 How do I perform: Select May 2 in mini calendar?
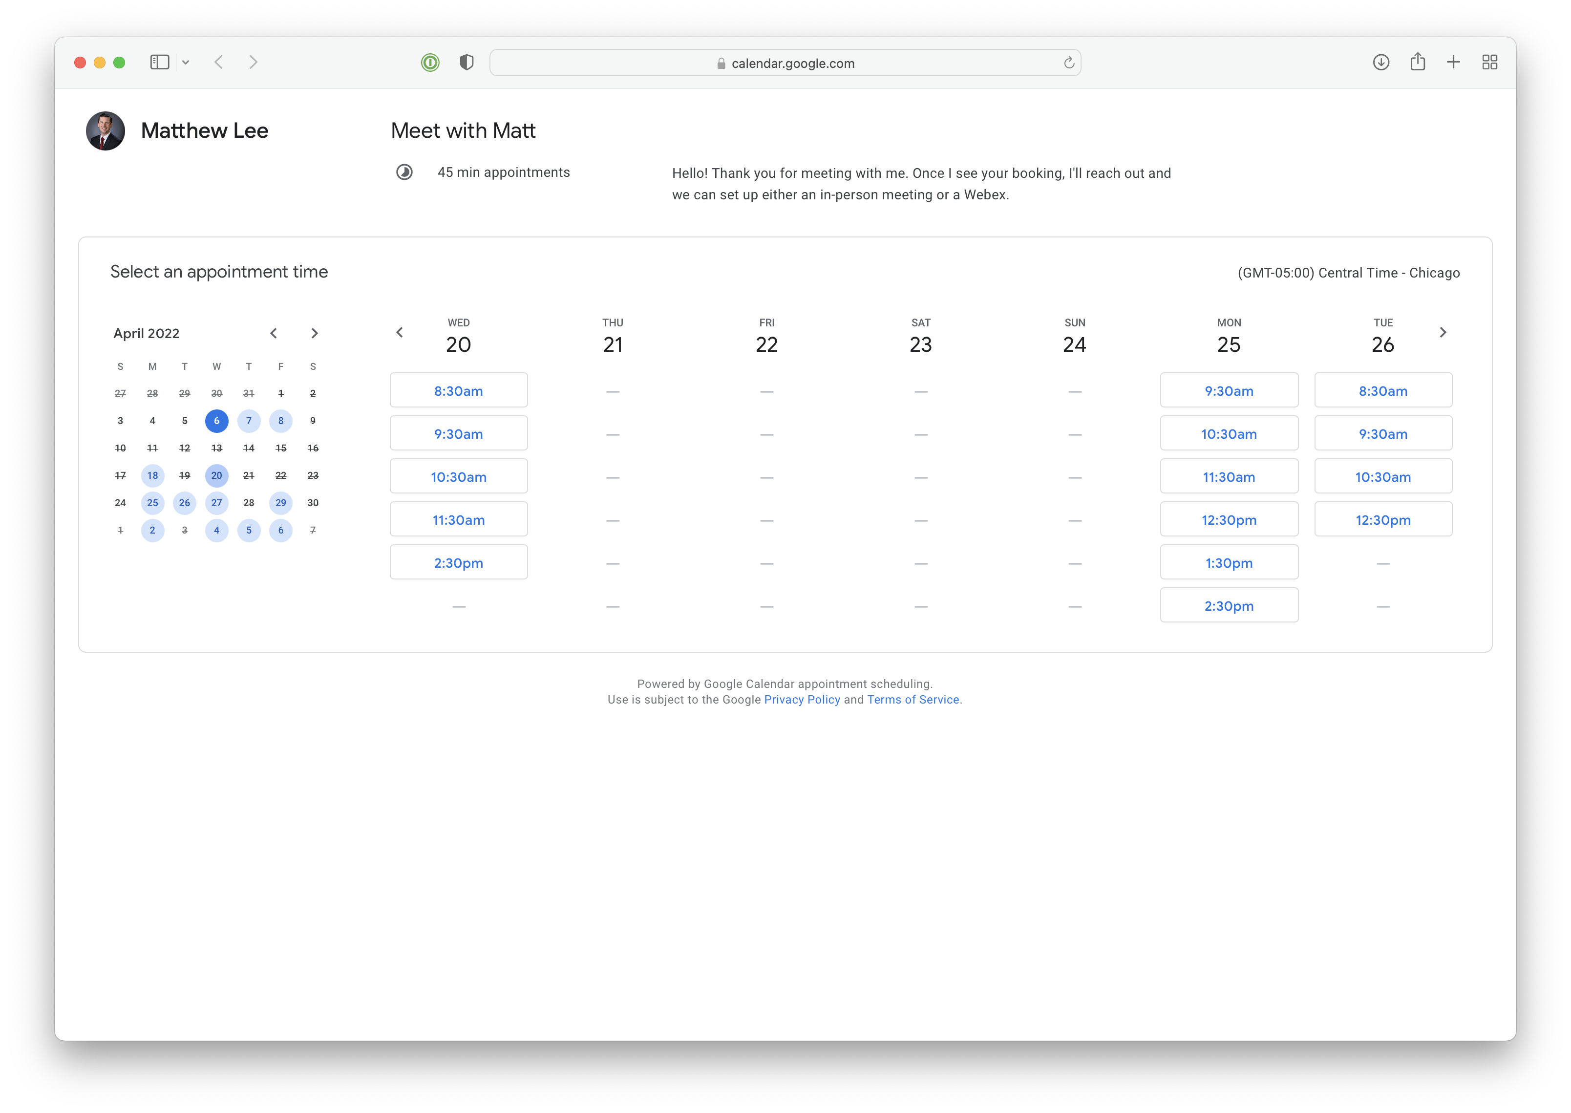[153, 531]
